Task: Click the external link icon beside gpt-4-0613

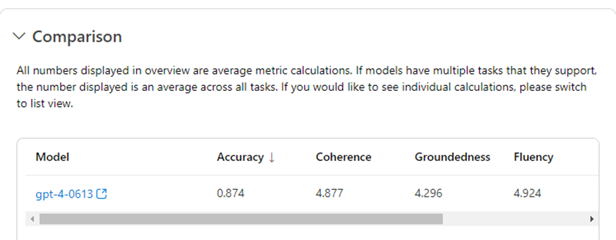Action: tap(102, 194)
